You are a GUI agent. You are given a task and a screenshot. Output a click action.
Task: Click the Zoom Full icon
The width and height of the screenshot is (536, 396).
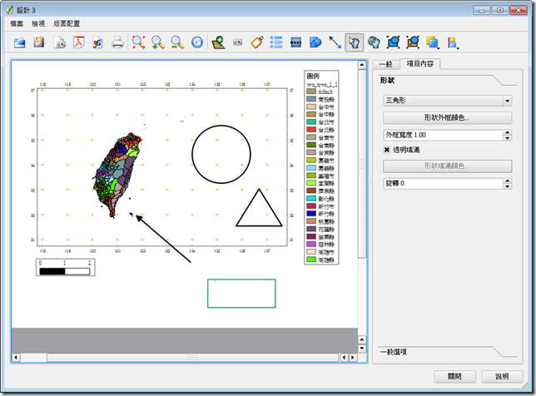[138, 42]
